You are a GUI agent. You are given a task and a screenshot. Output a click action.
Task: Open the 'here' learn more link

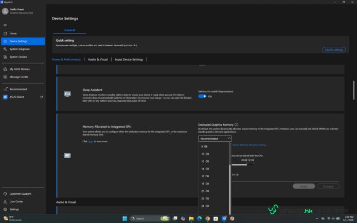(x=91, y=141)
